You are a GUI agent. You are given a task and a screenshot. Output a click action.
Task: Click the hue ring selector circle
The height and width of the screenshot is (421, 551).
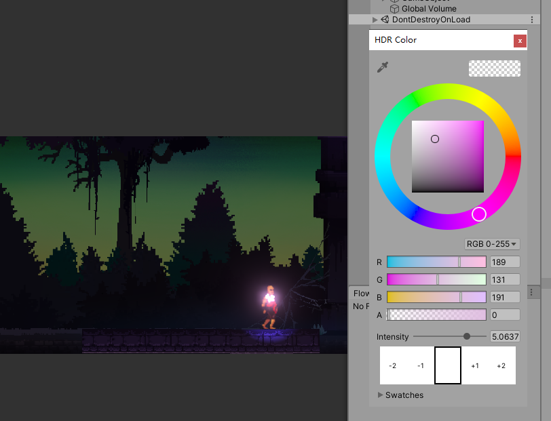(x=479, y=214)
